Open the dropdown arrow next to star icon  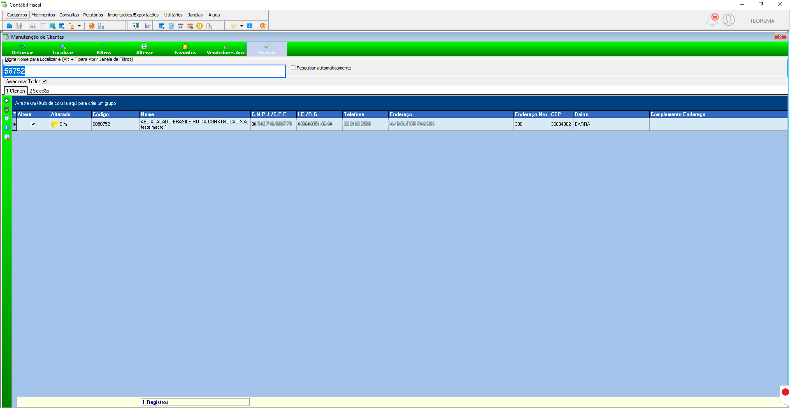pyautogui.click(x=242, y=26)
